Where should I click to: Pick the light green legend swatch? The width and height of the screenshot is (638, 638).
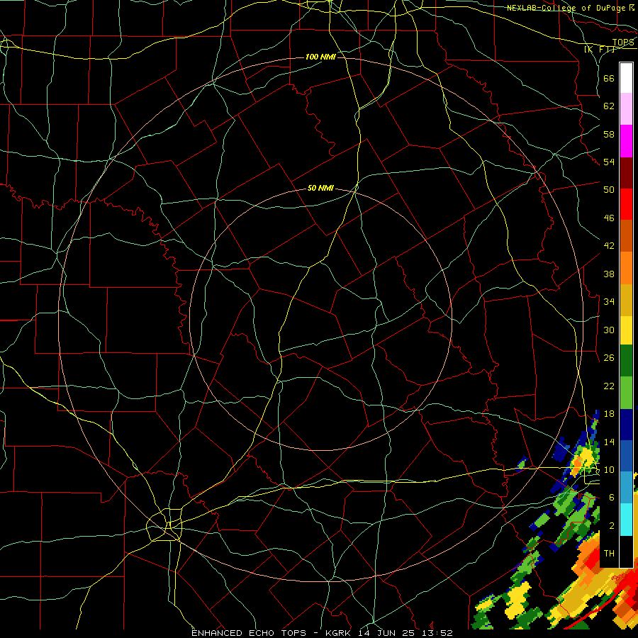point(626,393)
